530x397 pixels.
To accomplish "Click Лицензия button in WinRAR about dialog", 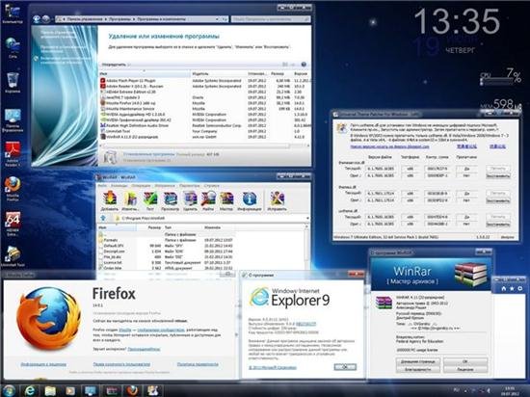I will (465, 369).
